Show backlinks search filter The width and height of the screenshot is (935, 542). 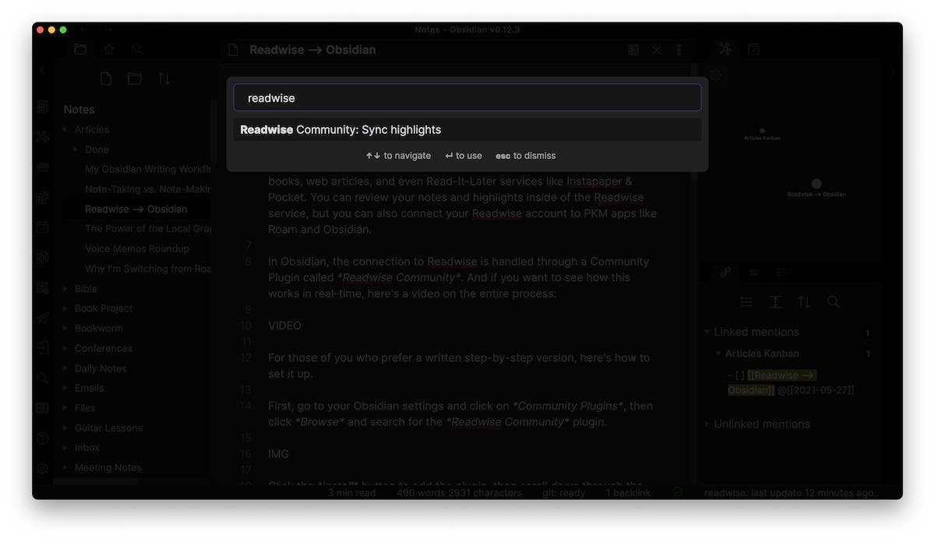pos(833,302)
